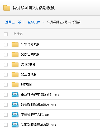Check the box for 轩辕传奇项目

tap(6, 45)
